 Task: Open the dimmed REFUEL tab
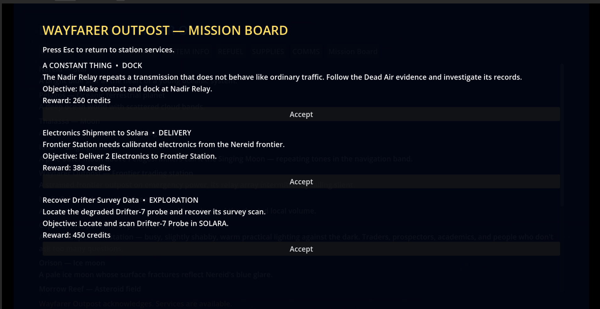[231, 52]
